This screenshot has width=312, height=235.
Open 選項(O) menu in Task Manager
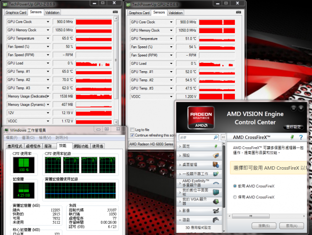point(28,137)
